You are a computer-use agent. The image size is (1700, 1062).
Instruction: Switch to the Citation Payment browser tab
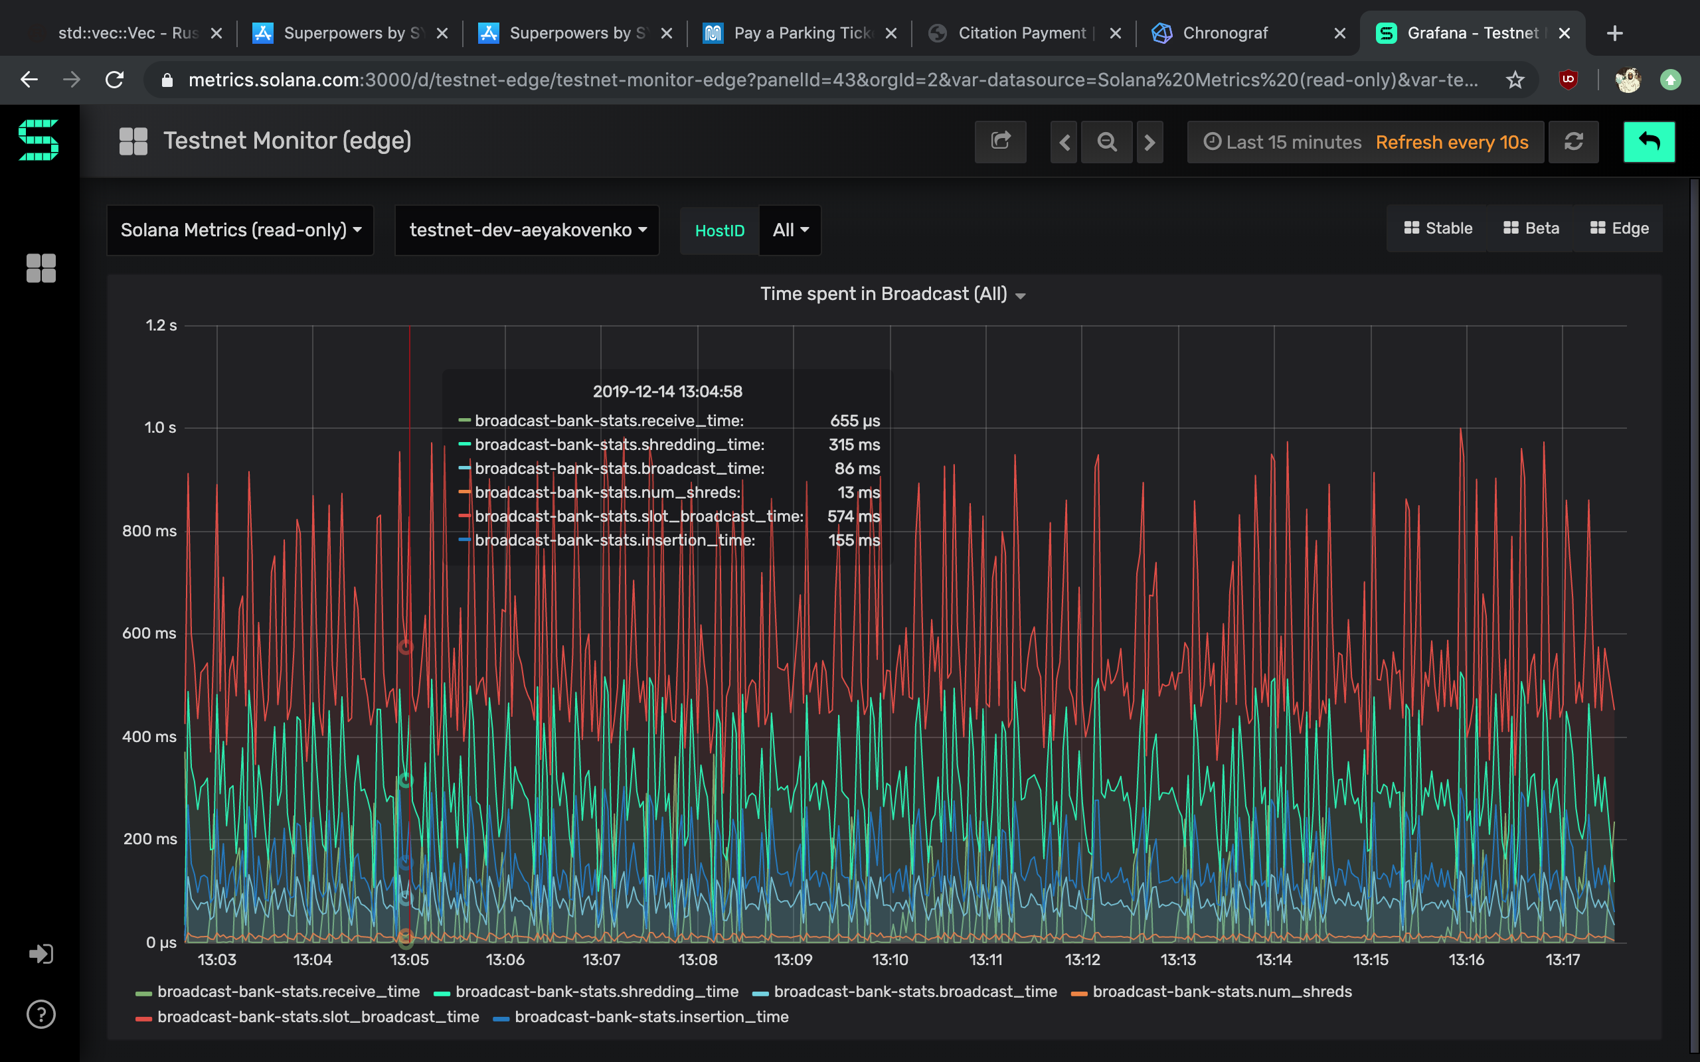pyautogui.click(x=1023, y=33)
